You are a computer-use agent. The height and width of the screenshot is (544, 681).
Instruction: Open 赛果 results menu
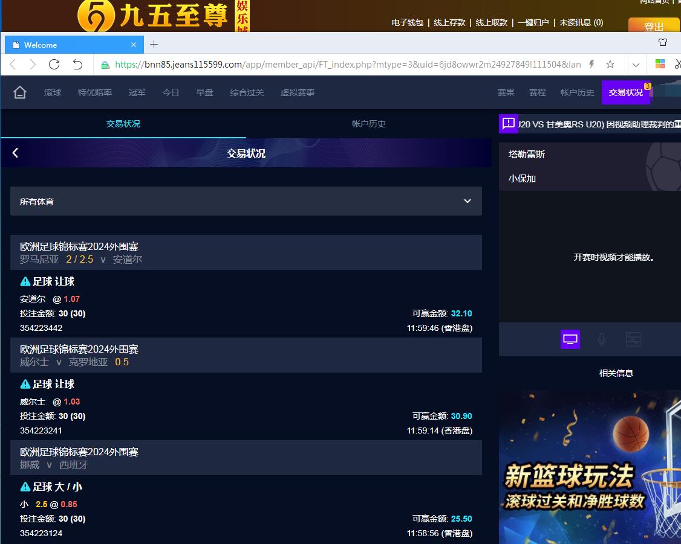tap(506, 92)
